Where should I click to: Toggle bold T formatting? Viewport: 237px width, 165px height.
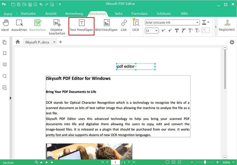pyautogui.click(x=177, y=31)
